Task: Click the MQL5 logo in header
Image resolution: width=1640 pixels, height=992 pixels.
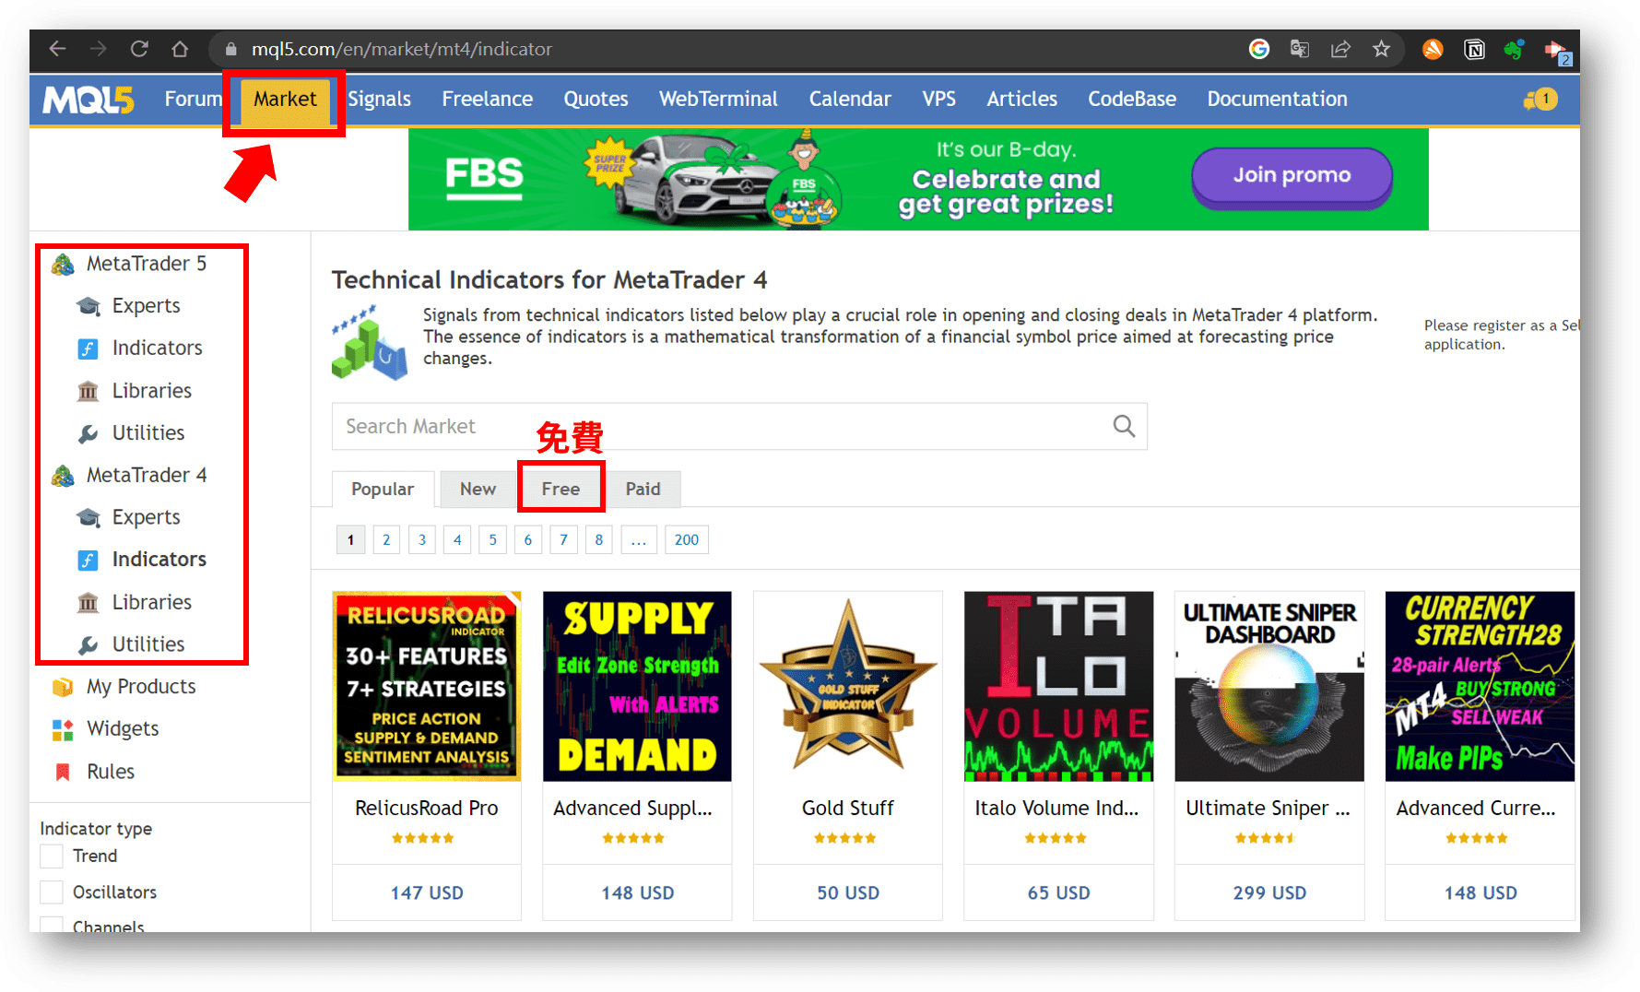Action: pos(88,100)
